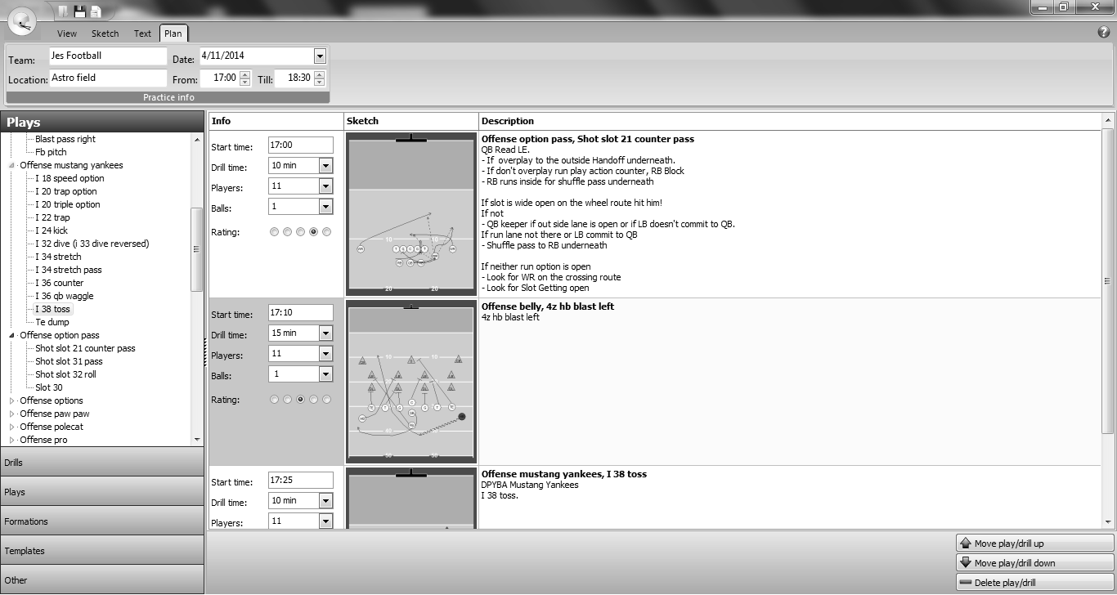The width and height of the screenshot is (1117, 595).
Task: Select Shot slot 21 counter pass play
Action: pyautogui.click(x=85, y=348)
